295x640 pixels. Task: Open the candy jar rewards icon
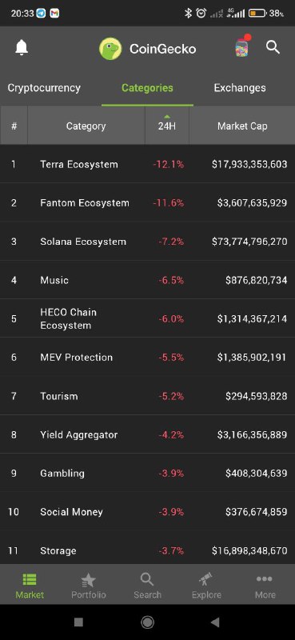[242, 47]
